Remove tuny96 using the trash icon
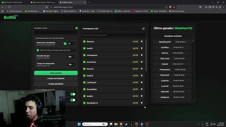The height and width of the screenshot is (127, 226). point(142,48)
